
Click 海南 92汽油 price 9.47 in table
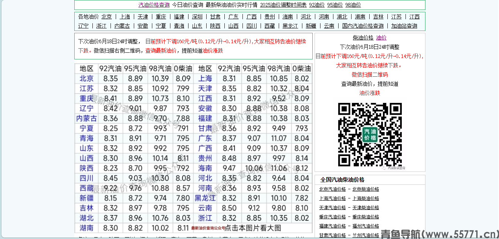229,168
